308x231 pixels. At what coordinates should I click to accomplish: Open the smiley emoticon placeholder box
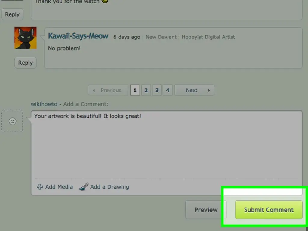(12, 121)
